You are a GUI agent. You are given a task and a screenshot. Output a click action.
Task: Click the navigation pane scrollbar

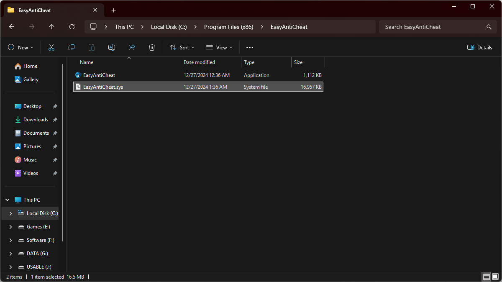[x=62, y=153]
